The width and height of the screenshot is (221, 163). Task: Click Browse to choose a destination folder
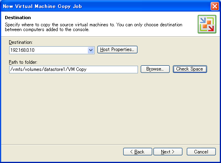click(x=155, y=69)
